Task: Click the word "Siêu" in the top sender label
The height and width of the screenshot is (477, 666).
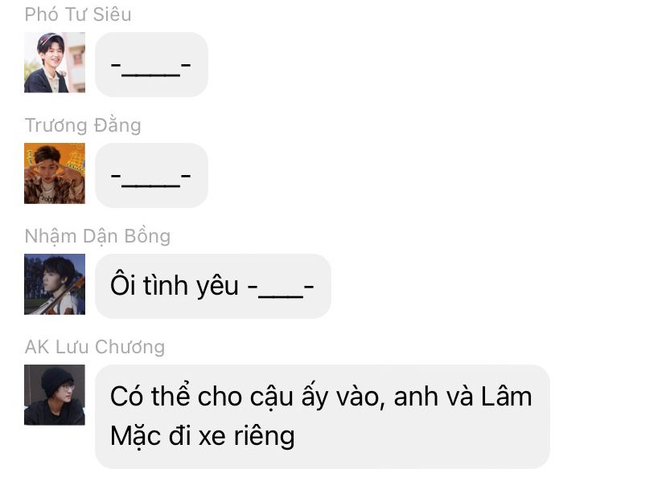Action: coord(112,14)
